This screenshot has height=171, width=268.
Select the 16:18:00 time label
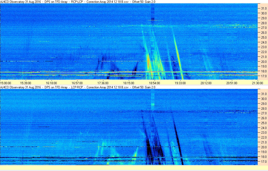tap(52, 83)
